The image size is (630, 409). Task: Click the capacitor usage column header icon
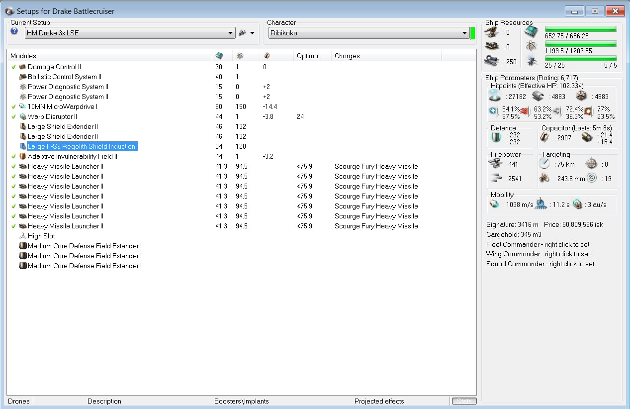pos(267,56)
